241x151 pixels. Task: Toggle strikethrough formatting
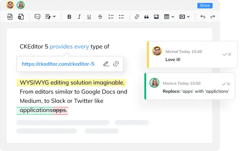(x=100, y=16)
